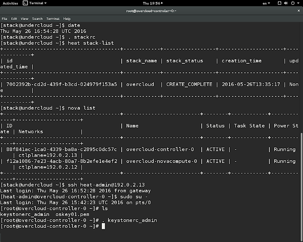Open the clock and calendar panel
Screen dimensions: 303x242
tap(151, 3)
